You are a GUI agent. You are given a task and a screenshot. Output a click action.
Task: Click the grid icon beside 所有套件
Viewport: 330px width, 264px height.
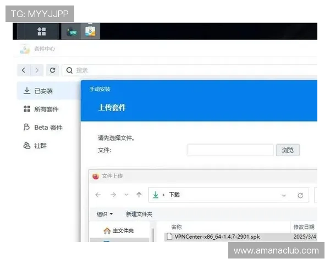[27, 109]
